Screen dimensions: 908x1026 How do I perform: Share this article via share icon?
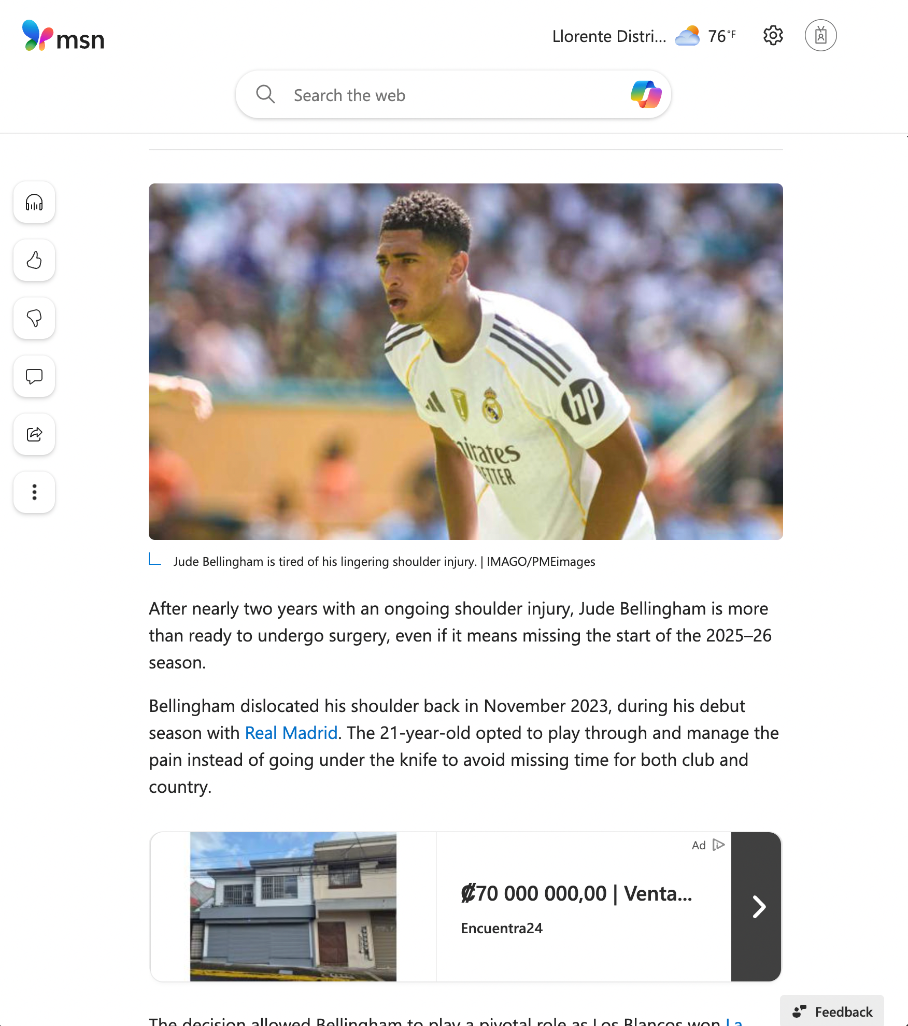pyautogui.click(x=34, y=434)
